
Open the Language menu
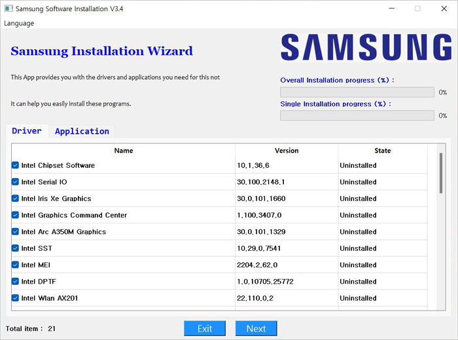coord(19,23)
